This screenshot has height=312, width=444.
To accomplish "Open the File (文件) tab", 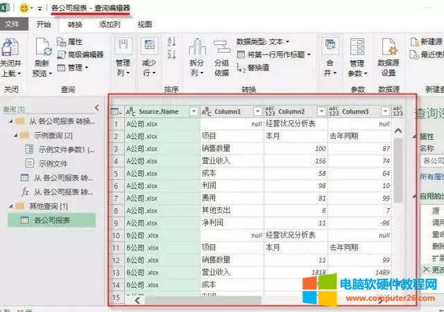I will [x=12, y=24].
